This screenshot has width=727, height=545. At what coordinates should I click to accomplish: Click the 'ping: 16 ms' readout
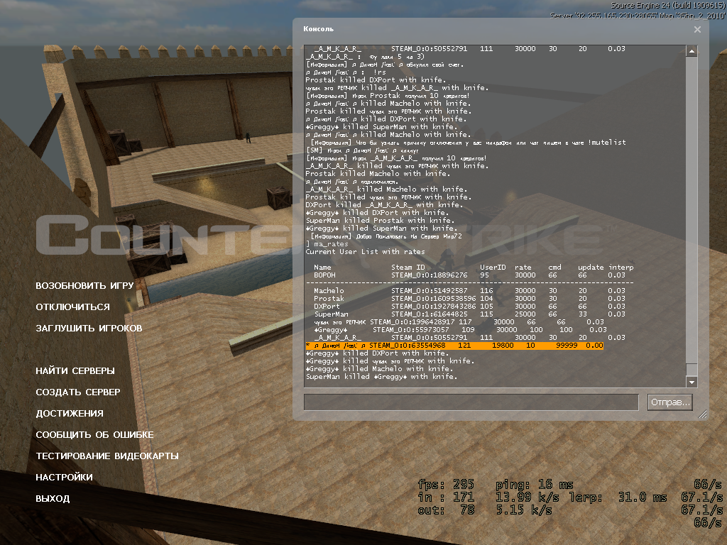click(x=535, y=485)
